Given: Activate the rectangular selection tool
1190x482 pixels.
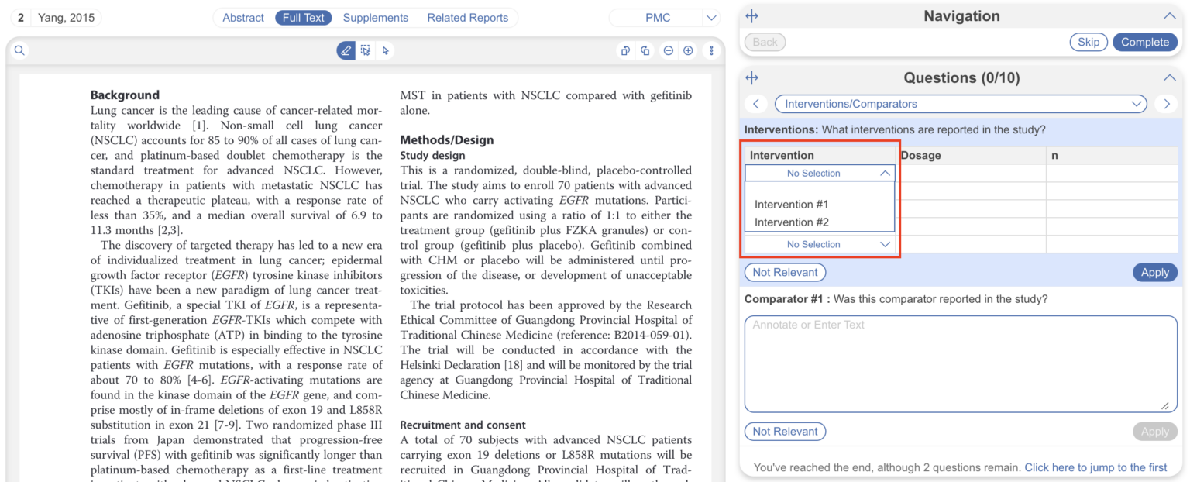Looking at the screenshot, I should (366, 50).
